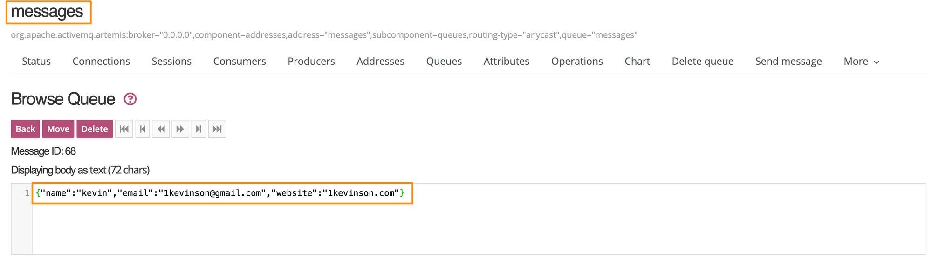View the Attributes tab

pos(507,62)
